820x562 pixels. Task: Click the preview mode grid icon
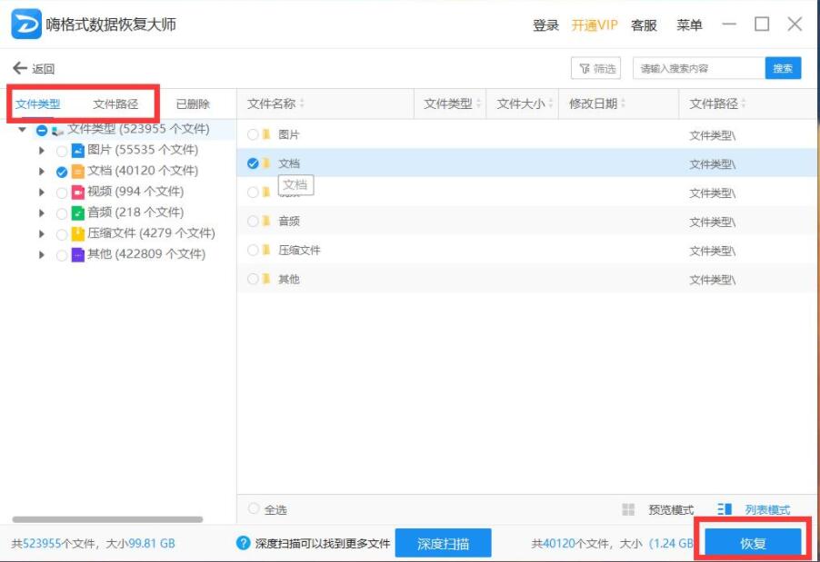point(628,509)
